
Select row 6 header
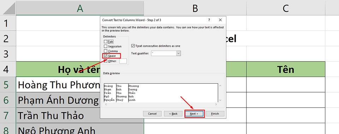[x=8, y=100]
